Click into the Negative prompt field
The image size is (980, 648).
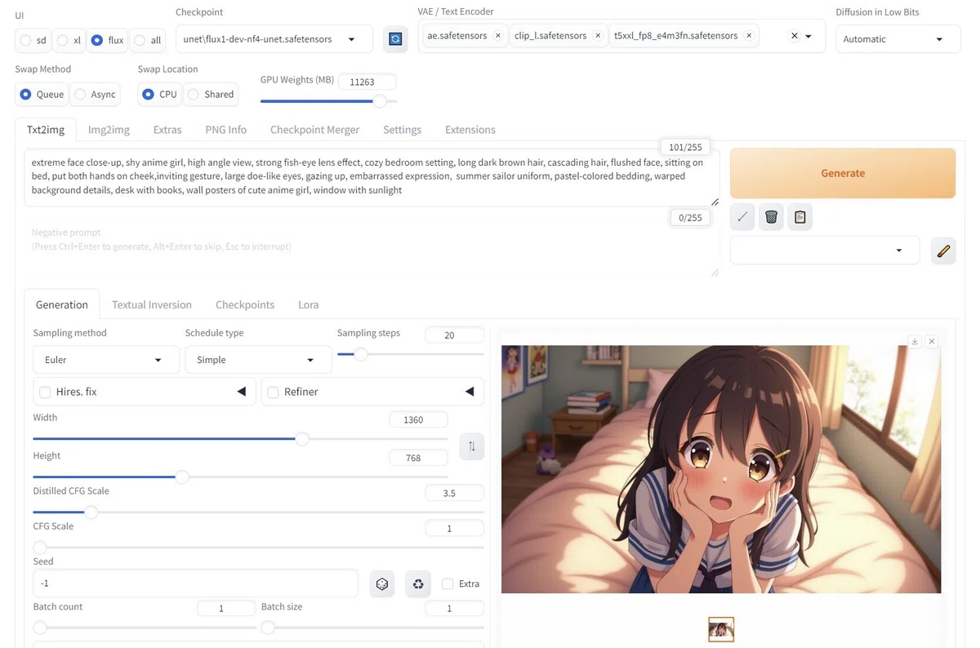pos(372,248)
